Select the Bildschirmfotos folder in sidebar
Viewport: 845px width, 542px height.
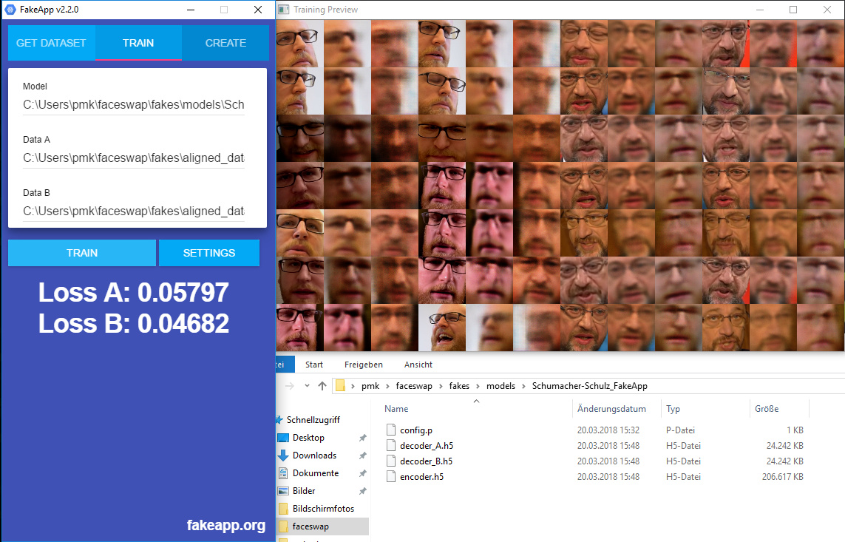click(322, 509)
